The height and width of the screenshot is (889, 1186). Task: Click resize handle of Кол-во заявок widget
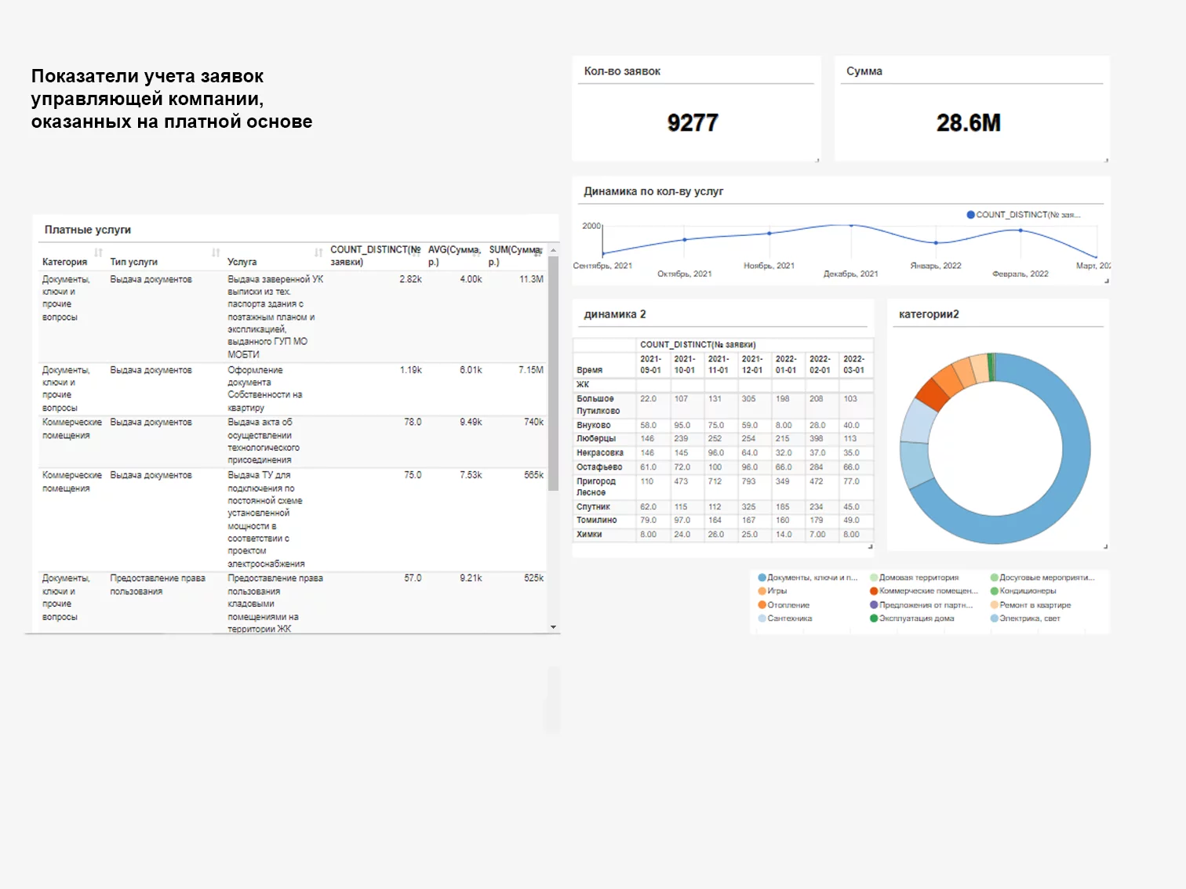(x=817, y=159)
